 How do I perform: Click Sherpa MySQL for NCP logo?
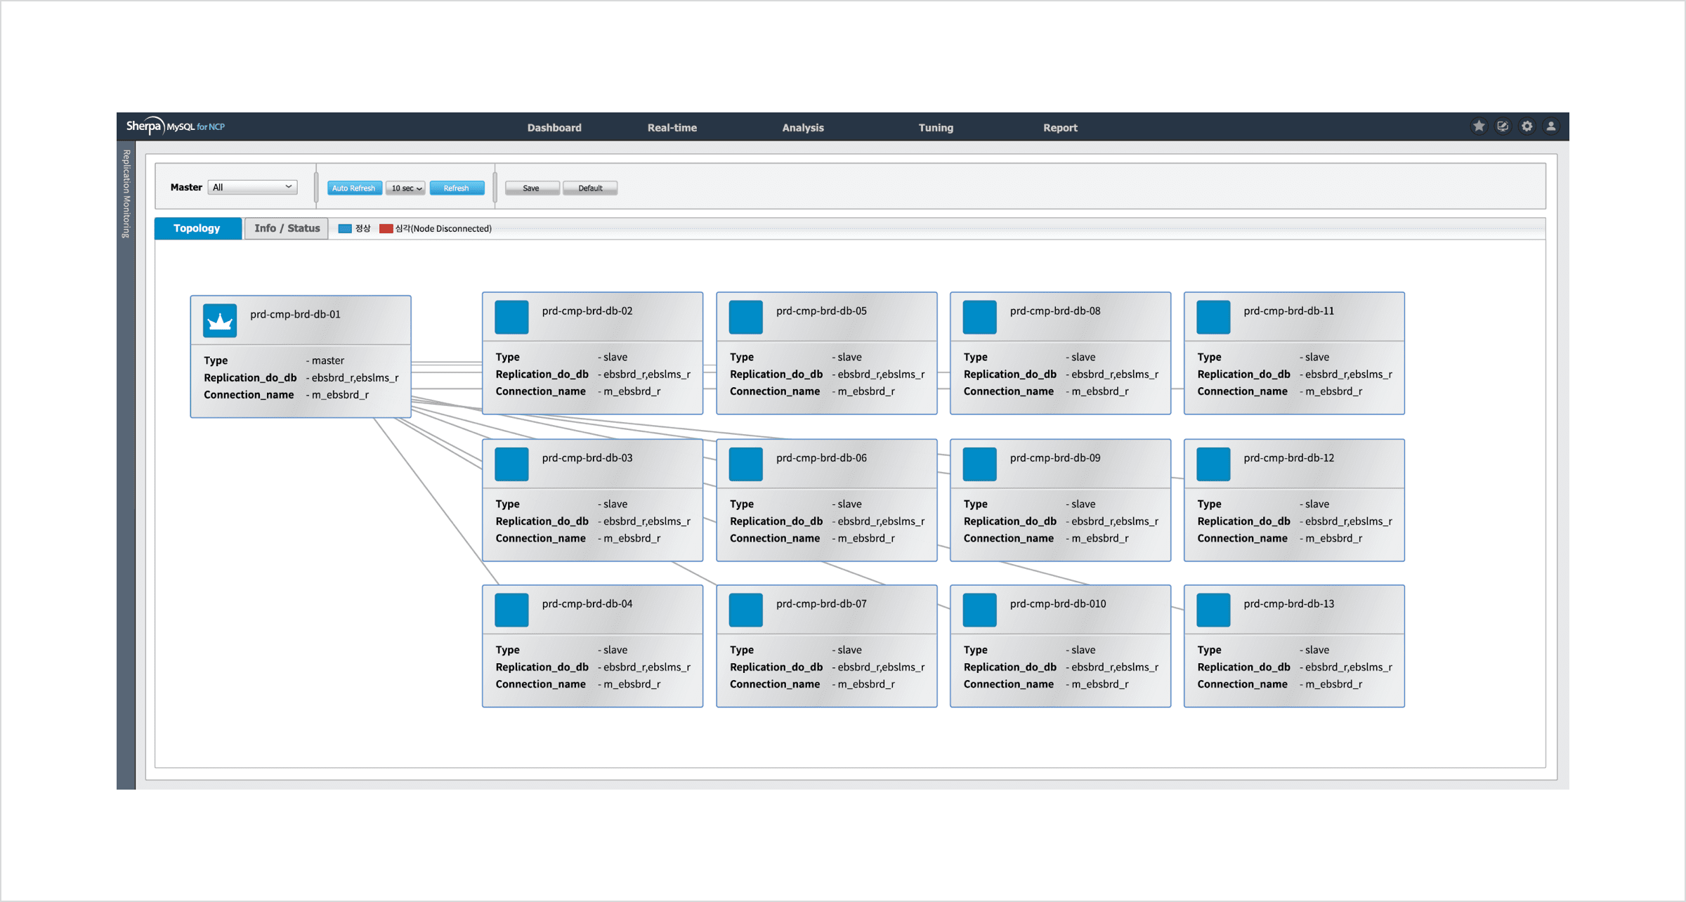176,126
